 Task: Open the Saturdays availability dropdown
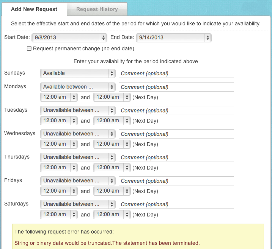(x=78, y=204)
